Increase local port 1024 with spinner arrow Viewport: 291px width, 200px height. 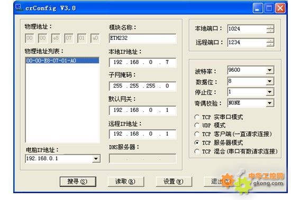[x=270, y=27]
